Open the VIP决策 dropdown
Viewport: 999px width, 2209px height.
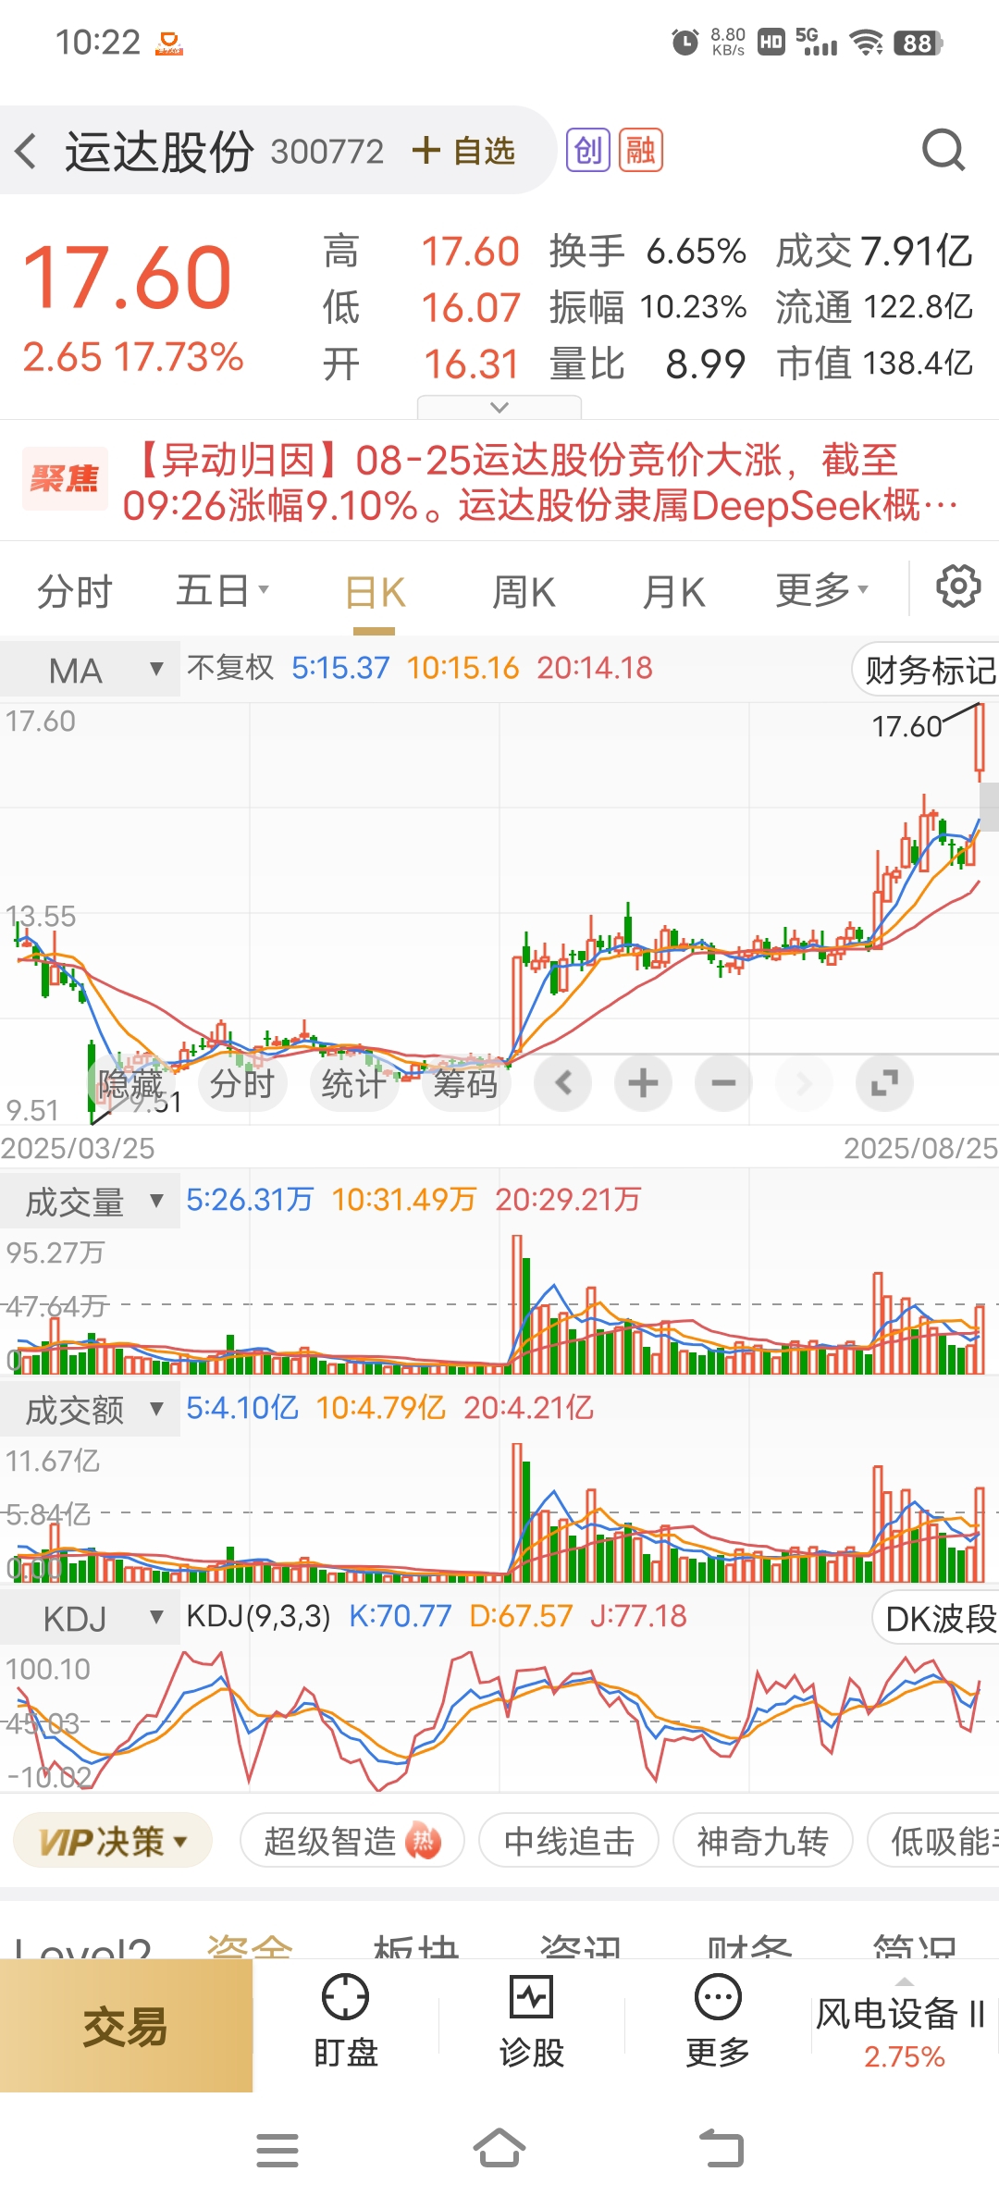click(x=113, y=1842)
